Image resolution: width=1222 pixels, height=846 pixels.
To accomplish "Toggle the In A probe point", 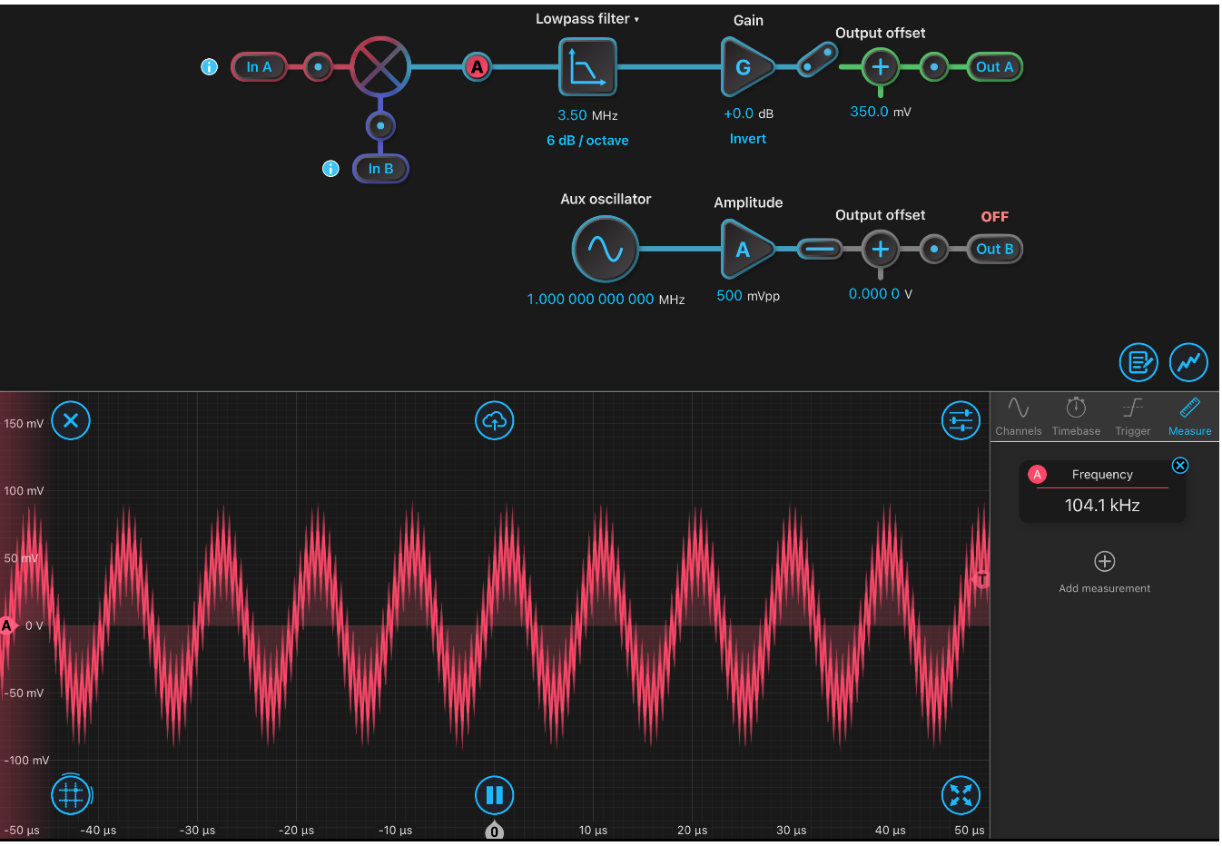I will 318,67.
